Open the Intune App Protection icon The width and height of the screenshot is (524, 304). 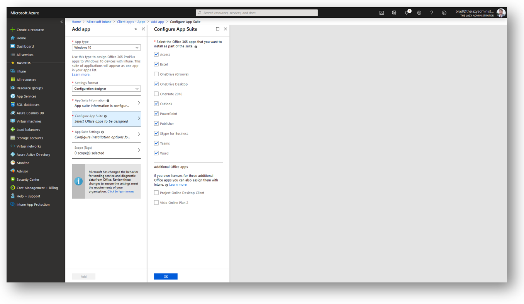coord(13,205)
